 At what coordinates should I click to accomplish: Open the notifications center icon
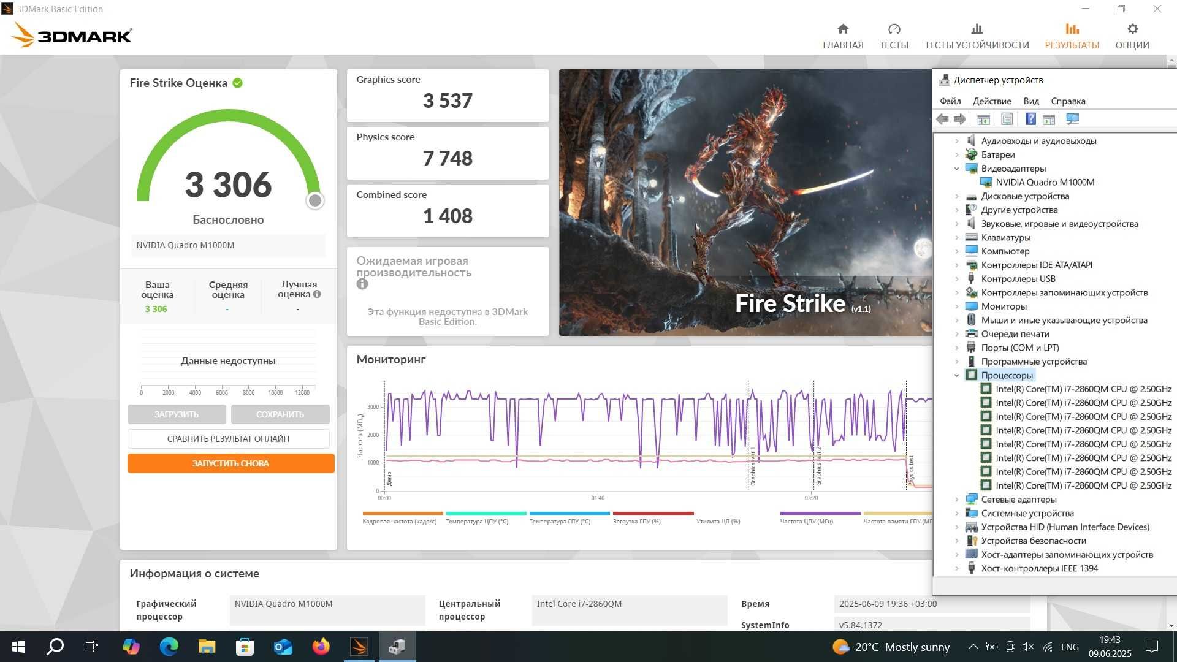click(x=1152, y=647)
